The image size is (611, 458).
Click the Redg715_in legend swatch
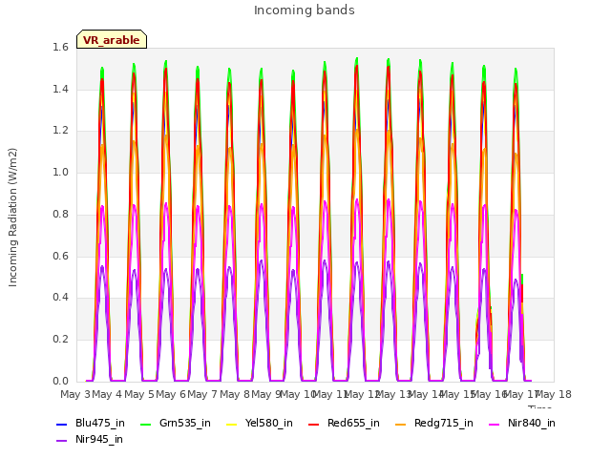401,424
